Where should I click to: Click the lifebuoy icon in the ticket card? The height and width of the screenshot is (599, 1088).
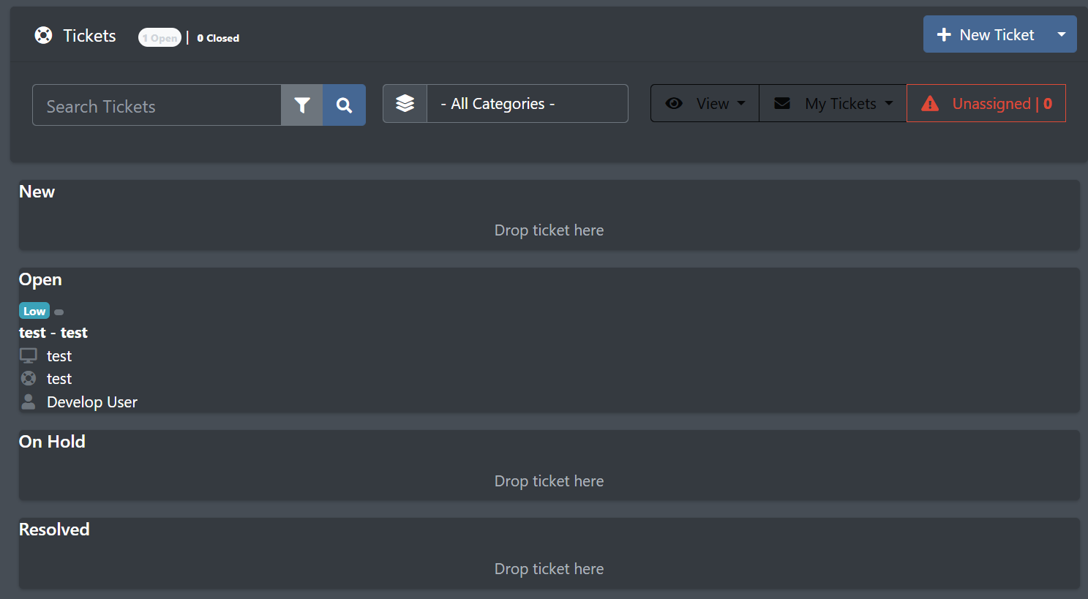29,378
